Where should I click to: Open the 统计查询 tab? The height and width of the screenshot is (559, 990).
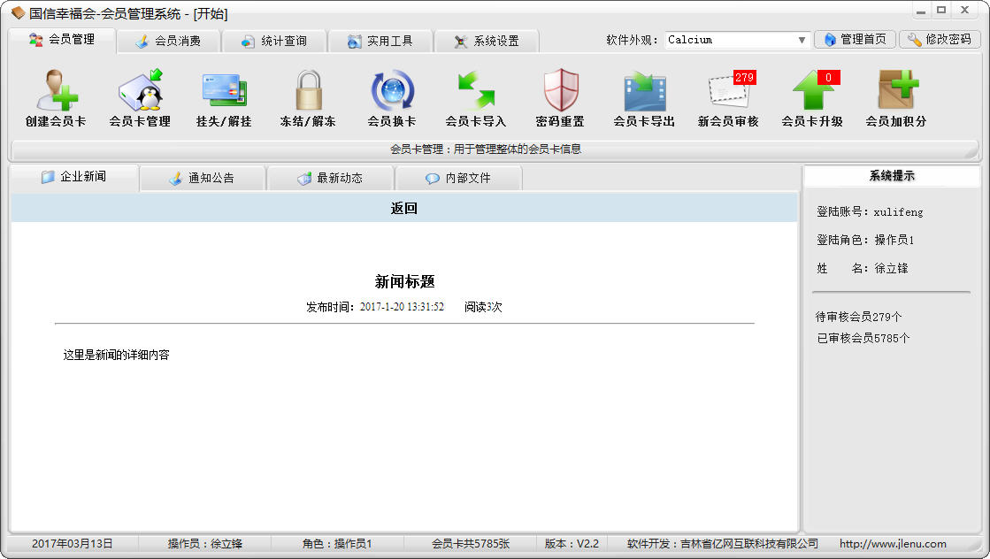(273, 41)
